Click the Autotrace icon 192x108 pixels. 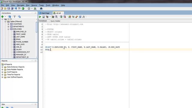pyautogui.click(x=53, y=17)
